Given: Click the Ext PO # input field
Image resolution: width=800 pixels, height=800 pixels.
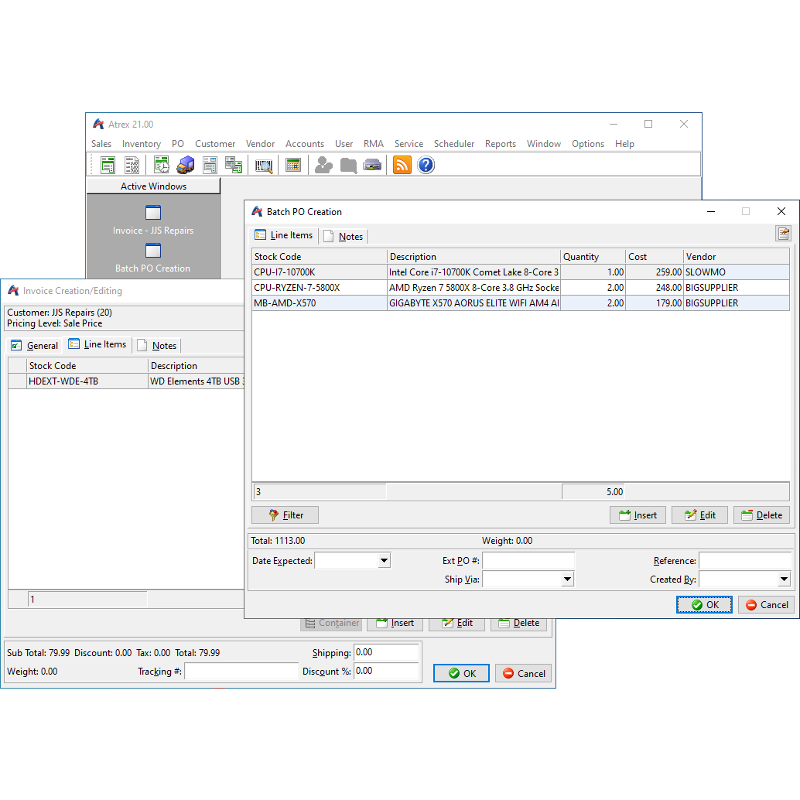Looking at the screenshot, I should click(528, 561).
